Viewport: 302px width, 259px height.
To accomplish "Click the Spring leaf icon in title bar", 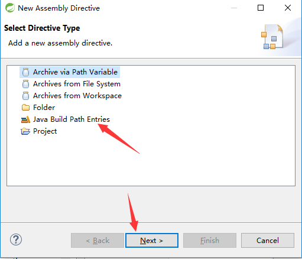I will (10, 8).
